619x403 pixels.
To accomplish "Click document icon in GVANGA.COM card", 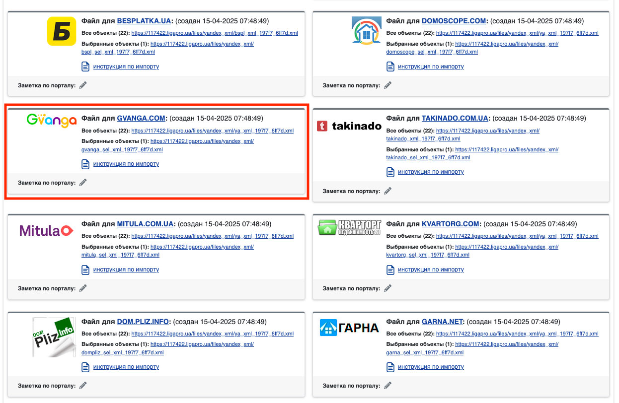I will pos(85,164).
